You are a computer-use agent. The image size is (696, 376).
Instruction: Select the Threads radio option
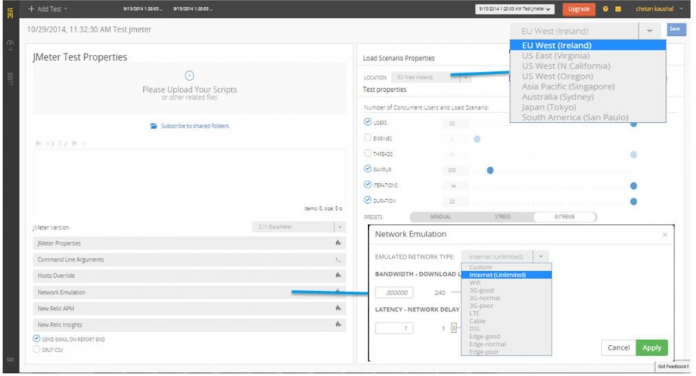(367, 154)
